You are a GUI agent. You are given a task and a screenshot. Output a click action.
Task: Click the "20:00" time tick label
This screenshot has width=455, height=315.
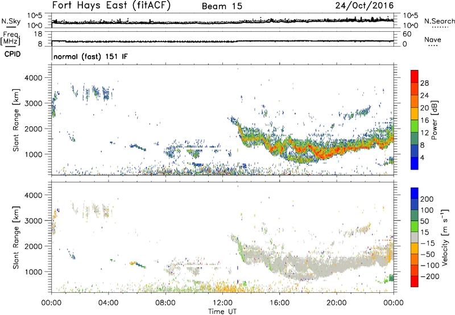click(x=336, y=303)
